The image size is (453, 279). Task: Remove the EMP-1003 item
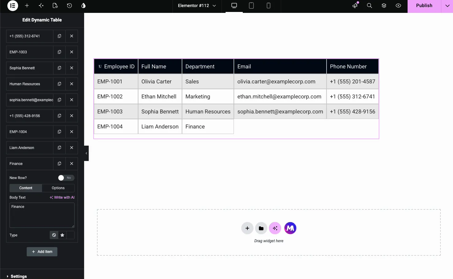click(72, 52)
